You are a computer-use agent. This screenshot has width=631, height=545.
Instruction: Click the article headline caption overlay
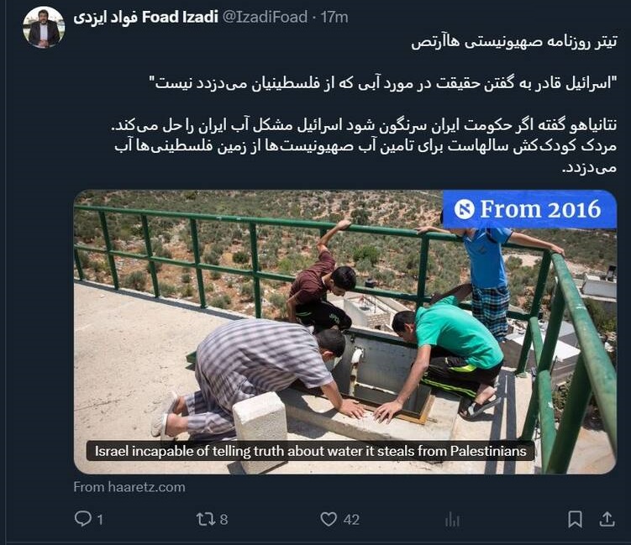click(310, 451)
